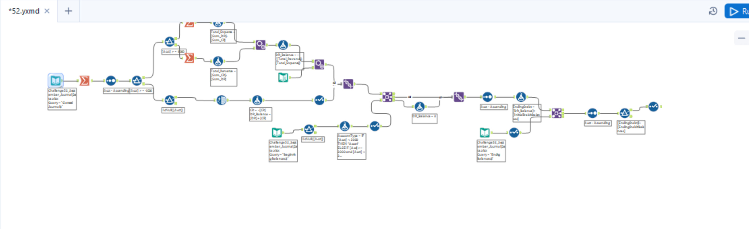The width and height of the screenshot is (749, 229).
Task: Select the Filter tool right after first Sort
Action: point(136,81)
